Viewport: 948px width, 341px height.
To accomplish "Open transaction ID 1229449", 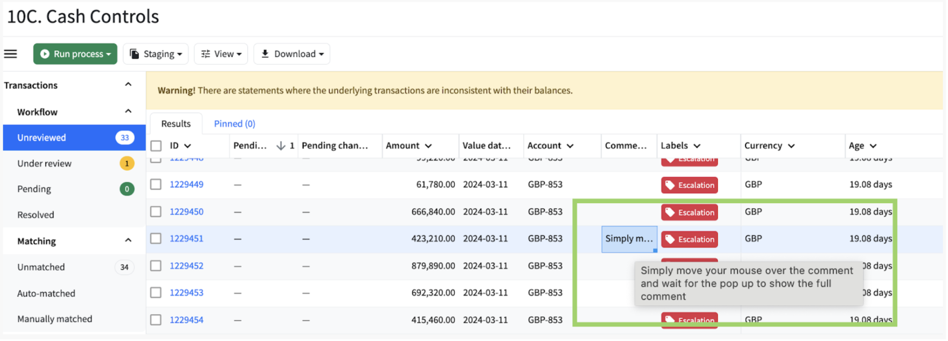I will pos(186,184).
